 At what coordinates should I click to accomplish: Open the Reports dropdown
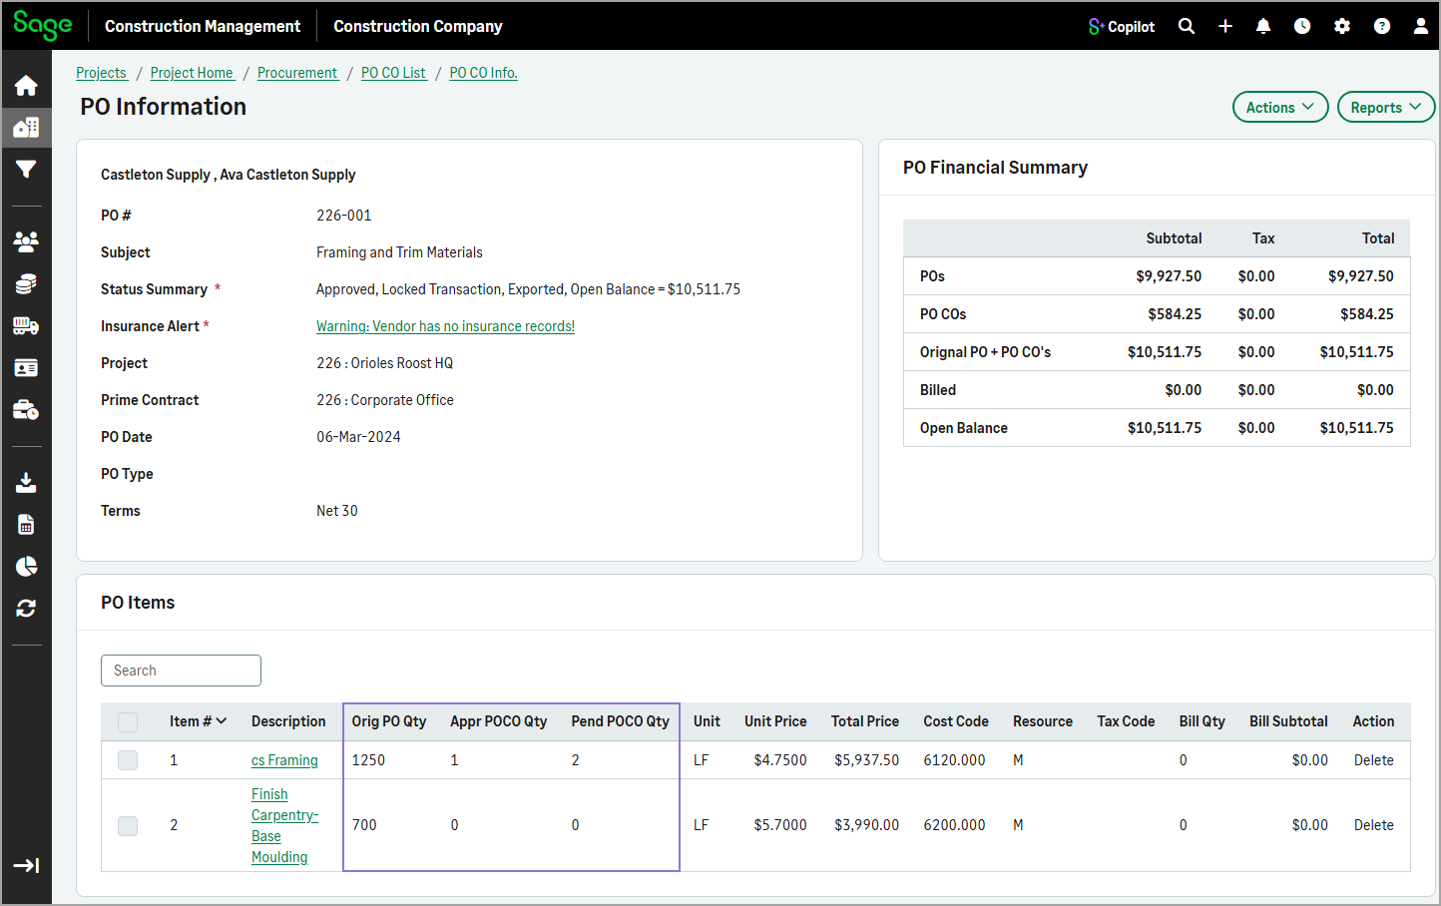tap(1386, 107)
